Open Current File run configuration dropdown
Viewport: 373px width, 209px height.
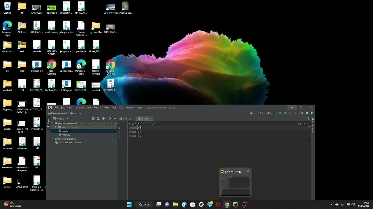(267, 113)
